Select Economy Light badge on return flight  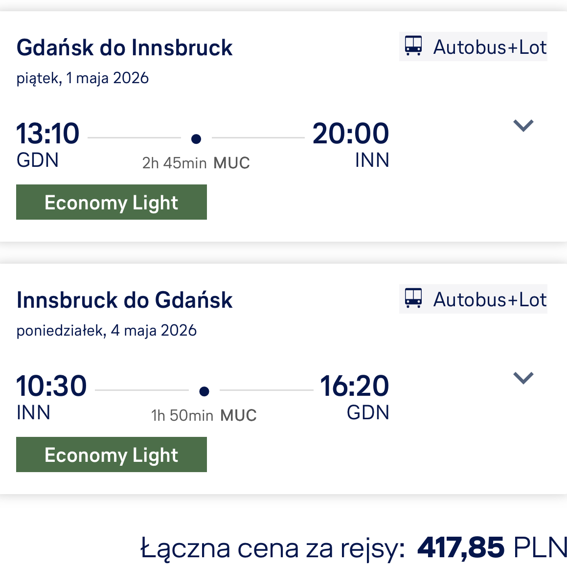click(x=111, y=454)
